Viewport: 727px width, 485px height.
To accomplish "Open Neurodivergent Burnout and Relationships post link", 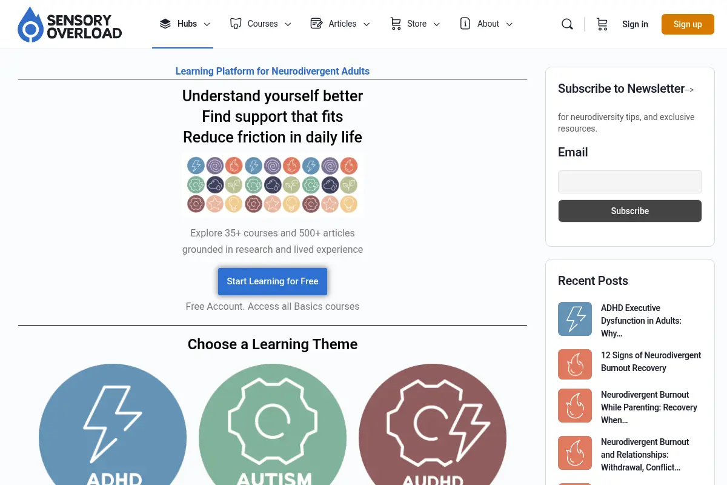I will pos(645,455).
